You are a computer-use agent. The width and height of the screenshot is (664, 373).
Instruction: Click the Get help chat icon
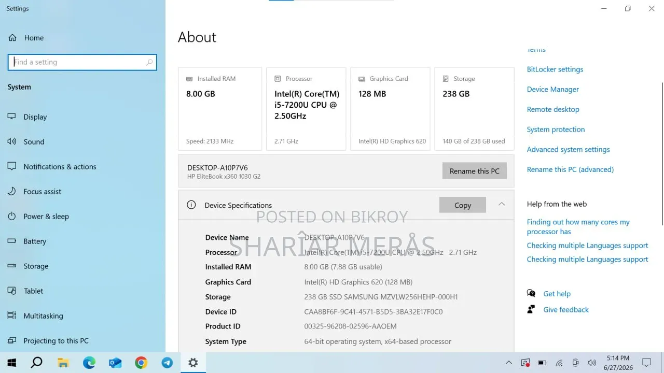pyautogui.click(x=531, y=293)
